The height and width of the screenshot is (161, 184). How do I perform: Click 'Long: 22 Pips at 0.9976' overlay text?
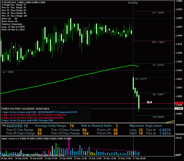[13, 27]
